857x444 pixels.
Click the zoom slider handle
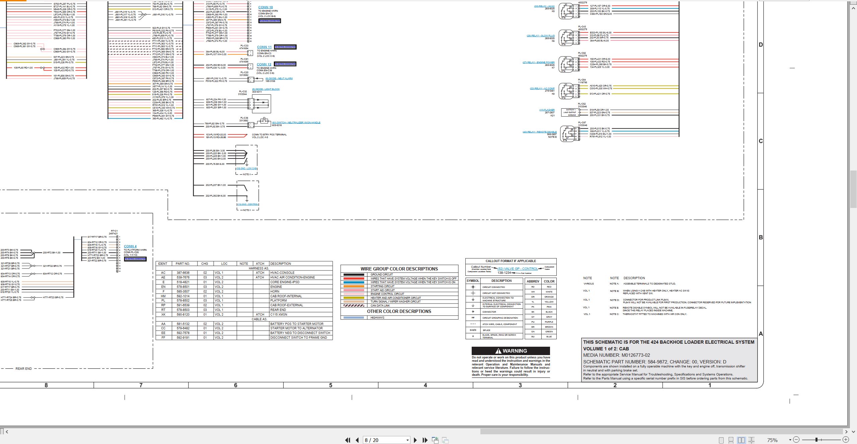point(816,440)
